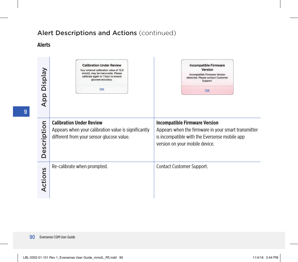
Task: Click the 'Description' row label
Action: (44, 140)
